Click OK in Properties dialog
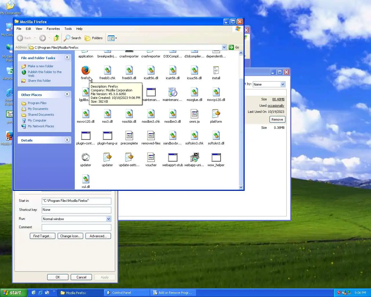The image size is (371, 297). click(58, 277)
